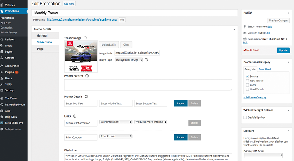The image size is (294, 161).
Task: Click Repeat in Promo Details row
Action: point(181,103)
